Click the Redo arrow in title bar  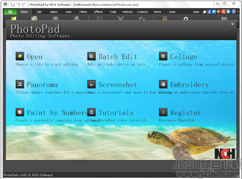[x=24, y=4]
